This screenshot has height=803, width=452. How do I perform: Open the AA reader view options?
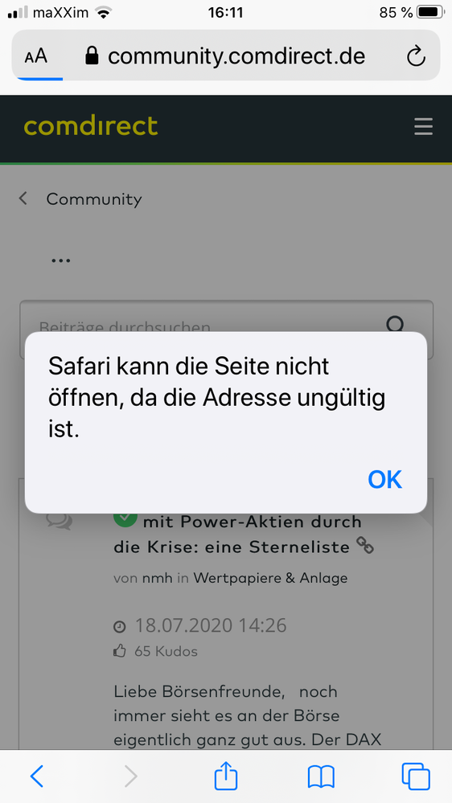point(36,56)
